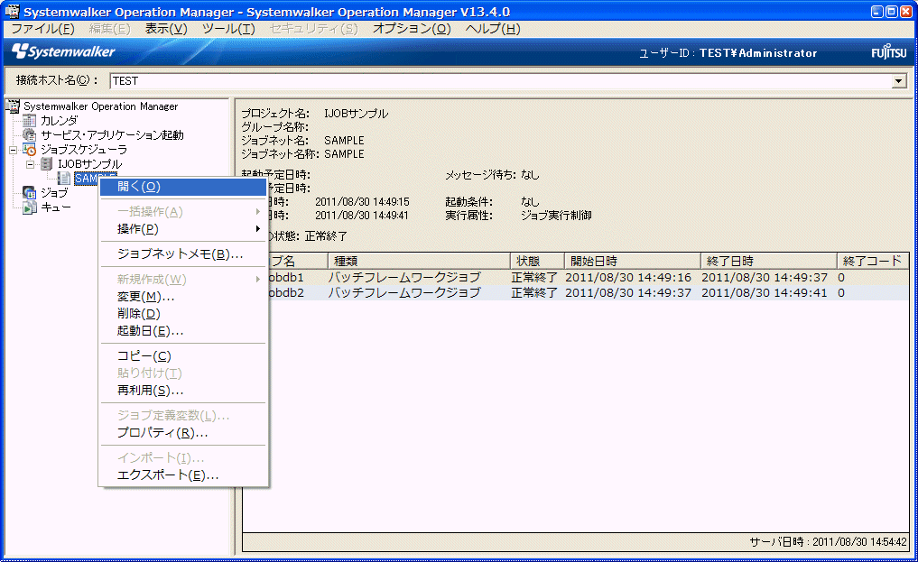The height and width of the screenshot is (562, 918).
Task: Choose 起動日(E)... in the context menu
Action: 183,330
